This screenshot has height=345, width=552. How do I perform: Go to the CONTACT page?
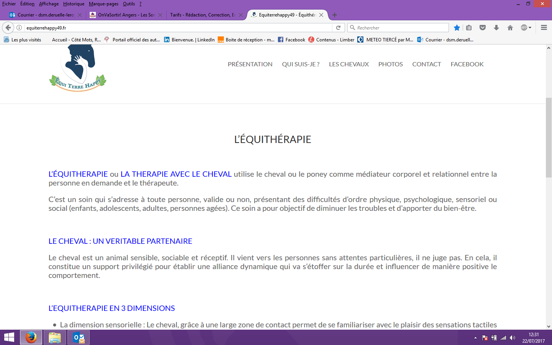tap(427, 64)
